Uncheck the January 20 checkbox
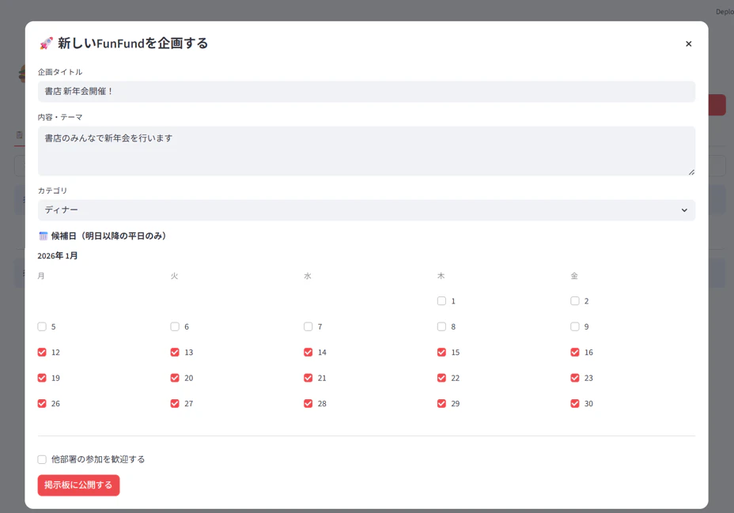734x513 pixels. click(175, 378)
